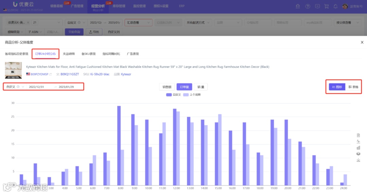
Task: Click the Kyteazr Kitchen Mats product title
Action: tap(148, 67)
